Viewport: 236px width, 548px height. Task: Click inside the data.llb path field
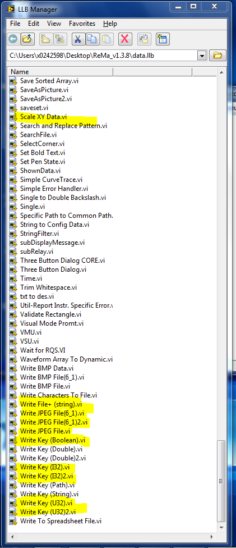[102, 56]
